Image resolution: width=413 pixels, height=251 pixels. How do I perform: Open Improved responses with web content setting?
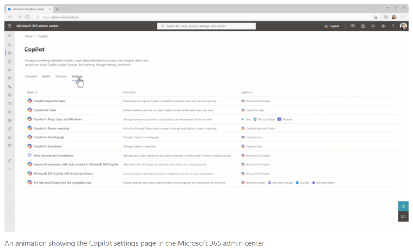(76, 165)
